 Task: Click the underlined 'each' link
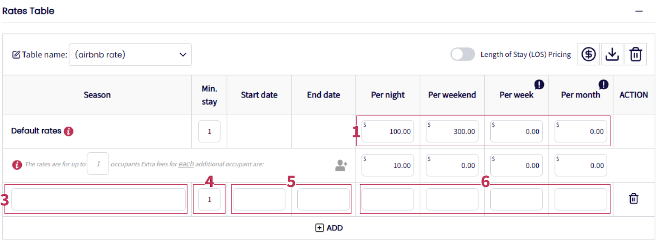click(186, 164)
